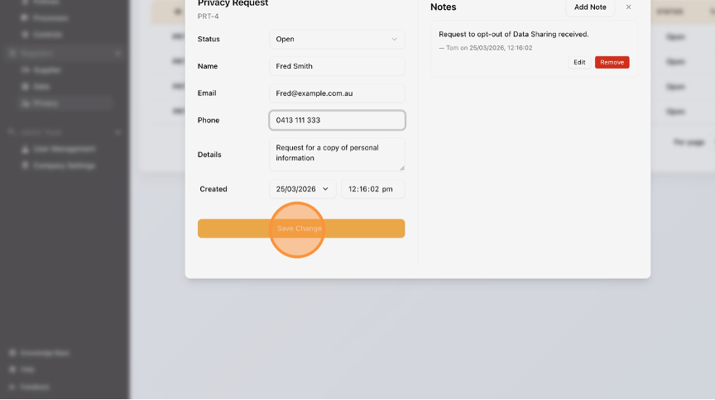
Task: Click Add Note button
Action: (590, 7)
